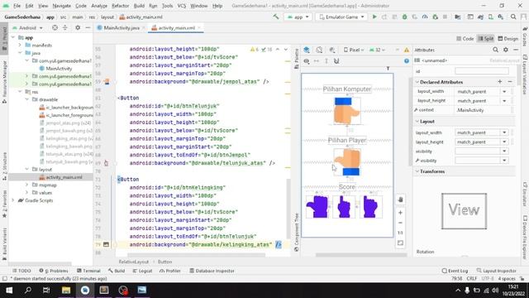529x298 pixels.
Task: Collapse all icon in Project panel header
Action: [x=65, y=27]
